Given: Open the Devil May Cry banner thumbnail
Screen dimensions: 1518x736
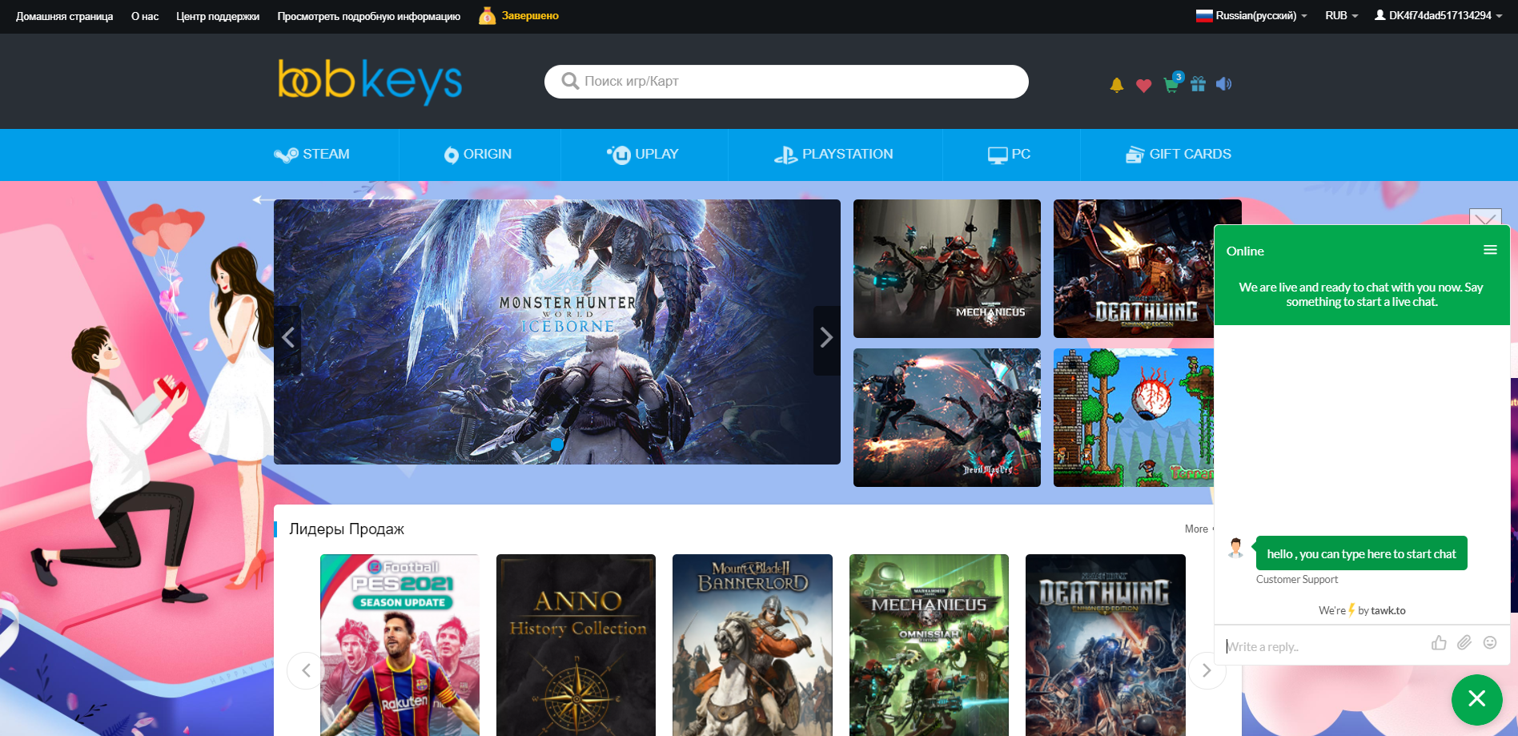Looking at the screenshot, I should pyautogui.click(x=947, y=417).
